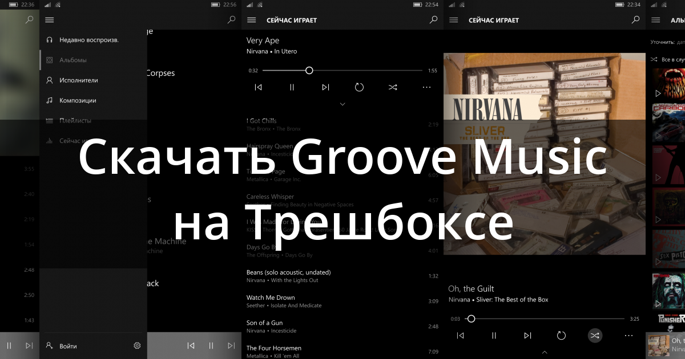Click Все в случ. shuffle-all button

pyautogui.click(x=668, y=59)
